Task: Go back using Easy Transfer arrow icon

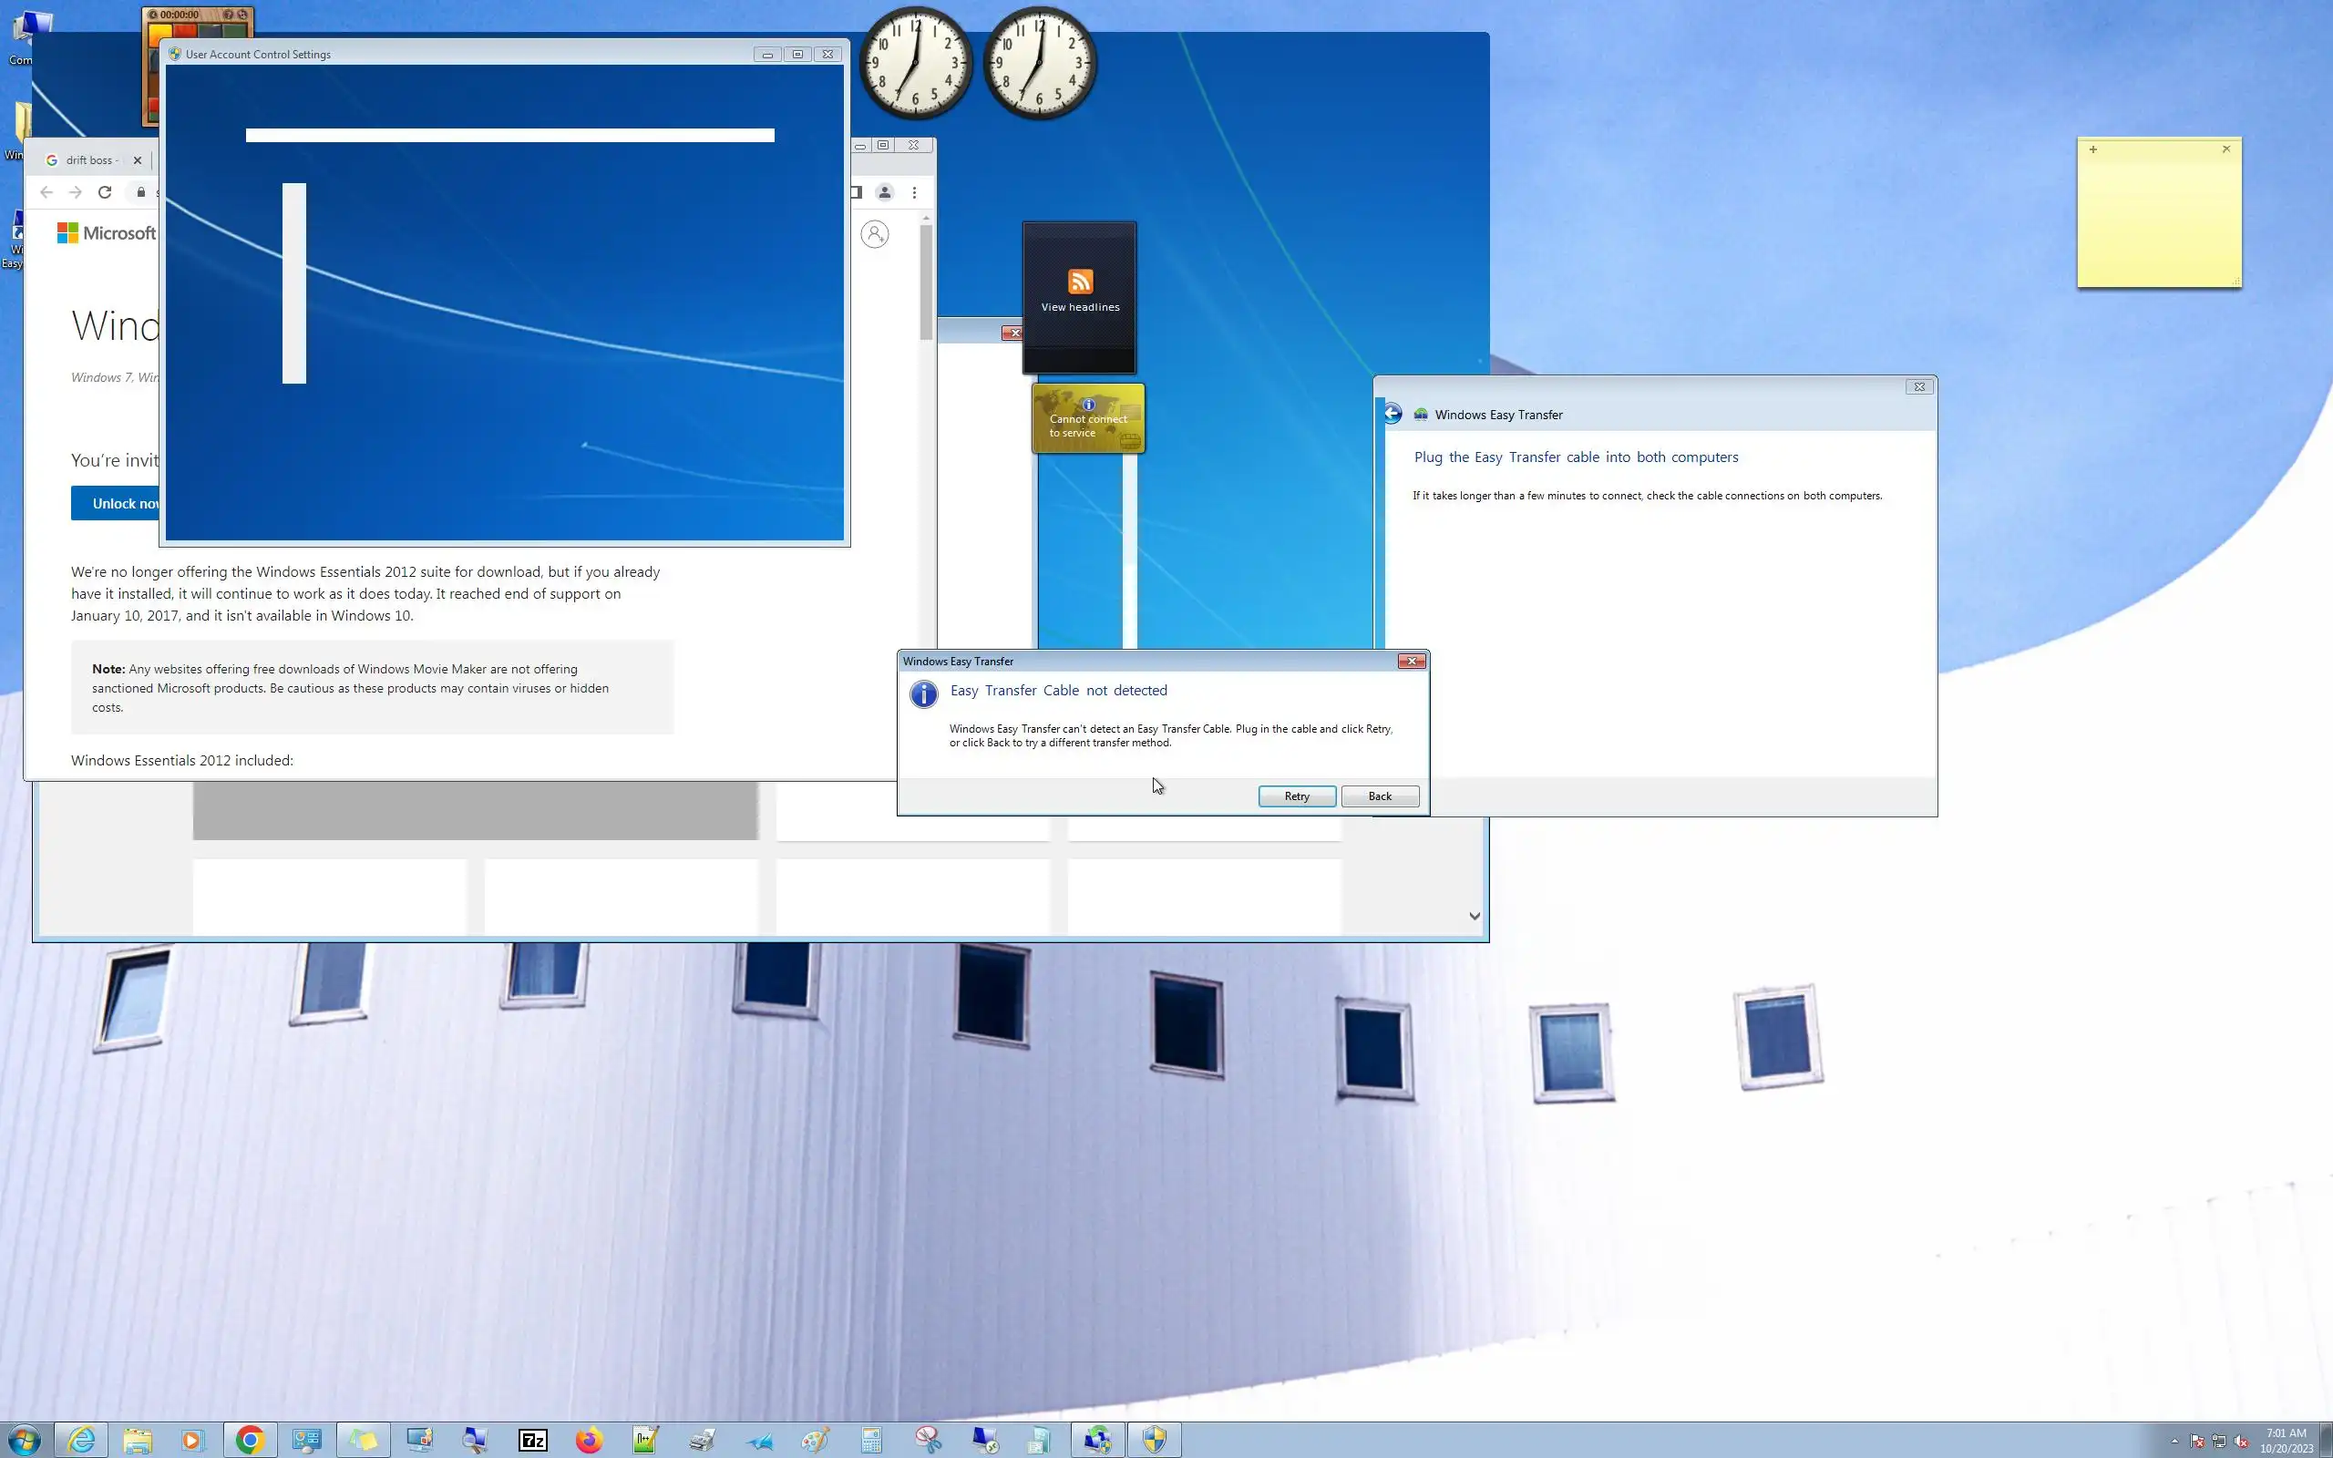Action: tap(1393, 415)
